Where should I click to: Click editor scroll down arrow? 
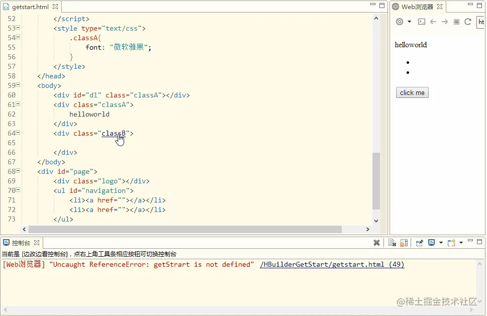point(376,221)
